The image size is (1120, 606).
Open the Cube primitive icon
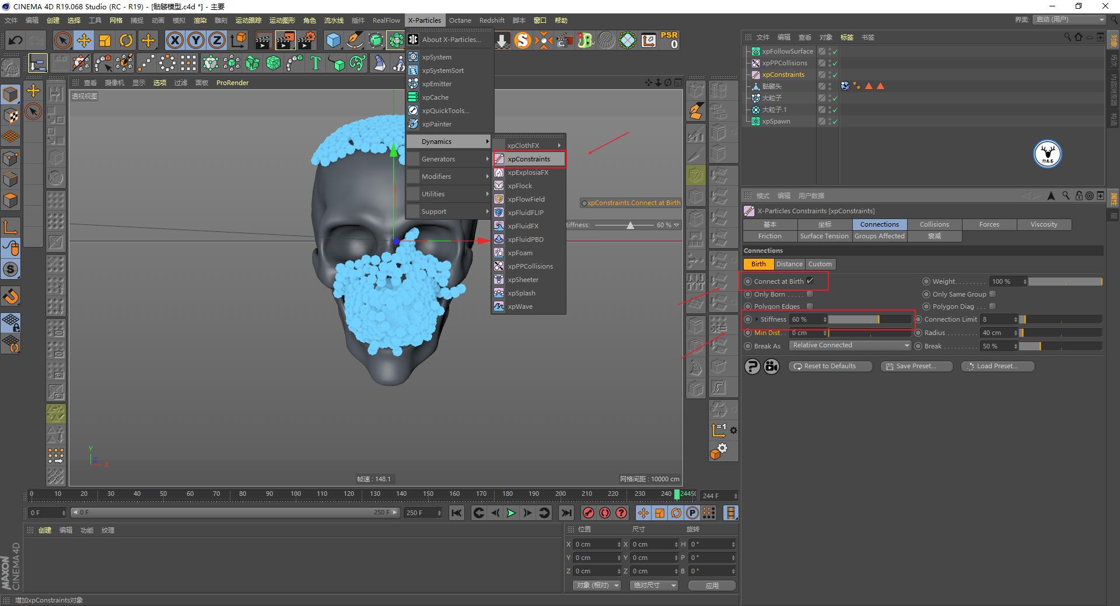(333, 40)
